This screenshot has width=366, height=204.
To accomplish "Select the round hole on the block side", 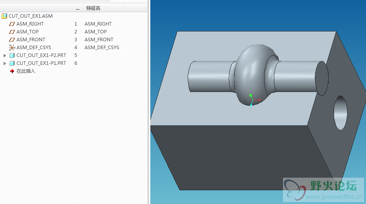I will click(x=340, y=113).
